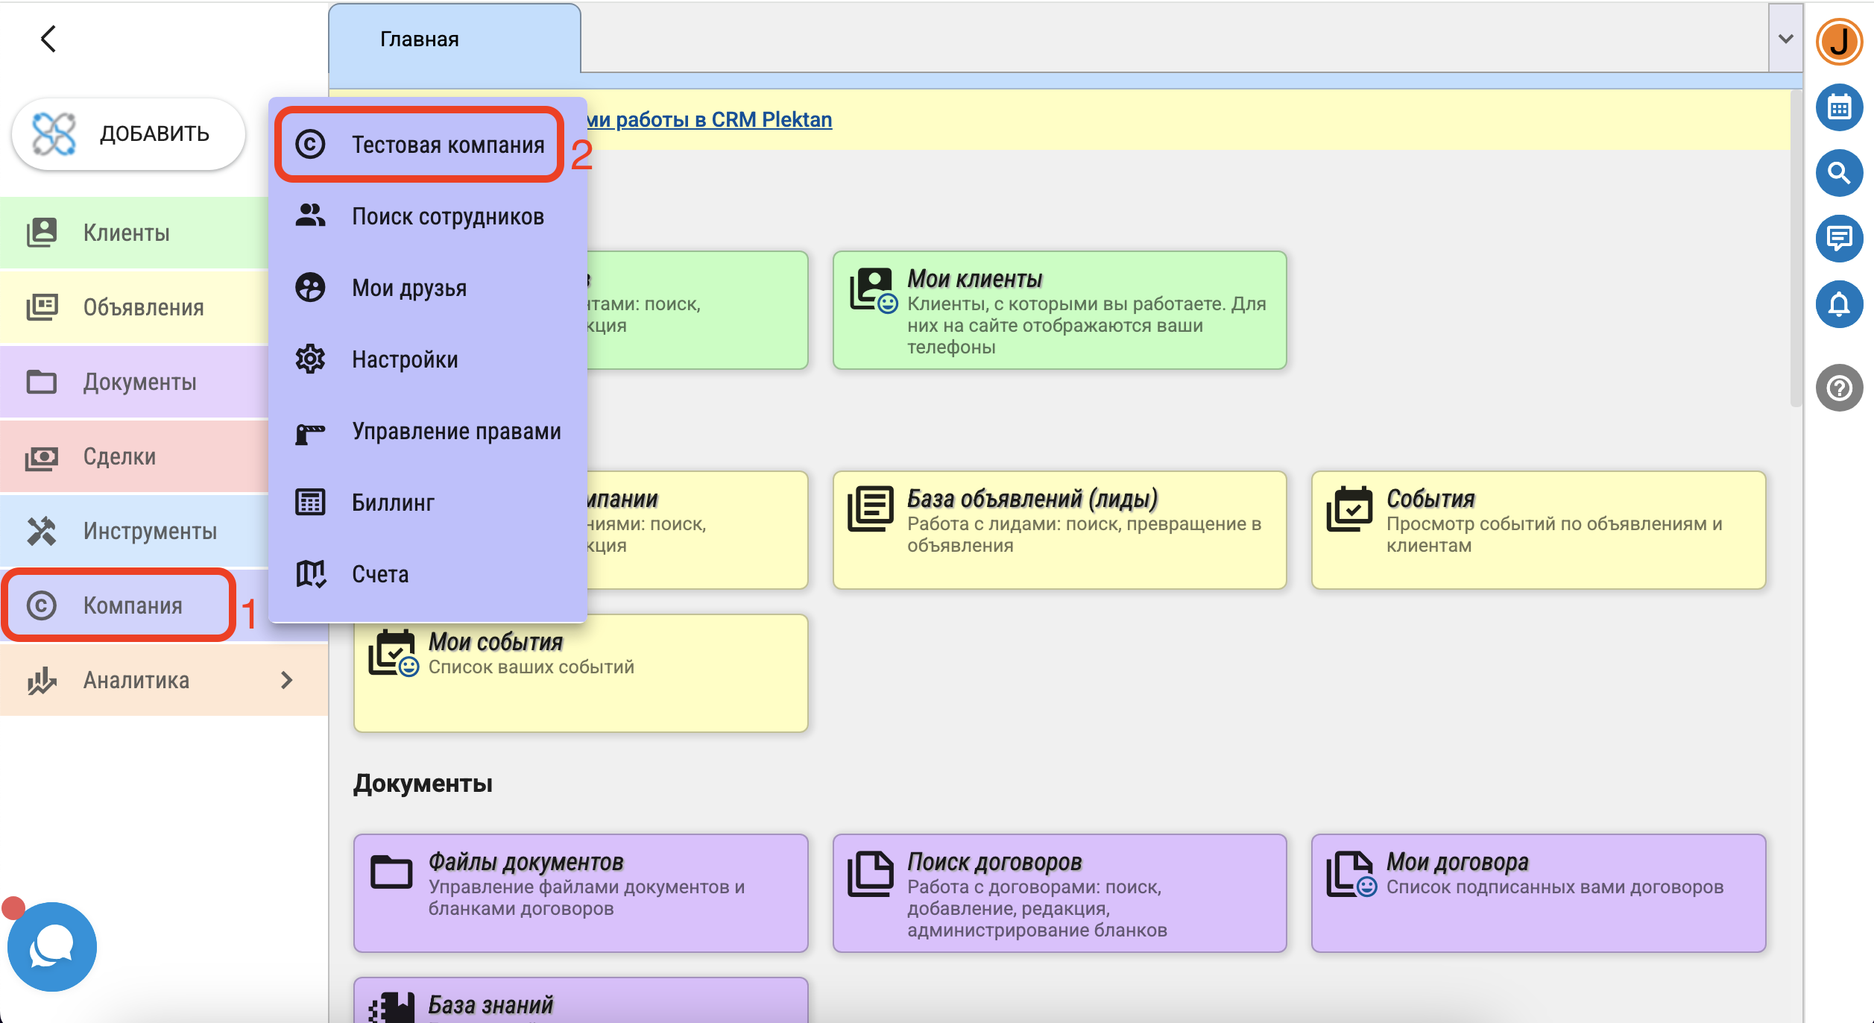The image size is (1874, 1023).
Task: Open notifications bell icon
Action: tap(1838, 304)
